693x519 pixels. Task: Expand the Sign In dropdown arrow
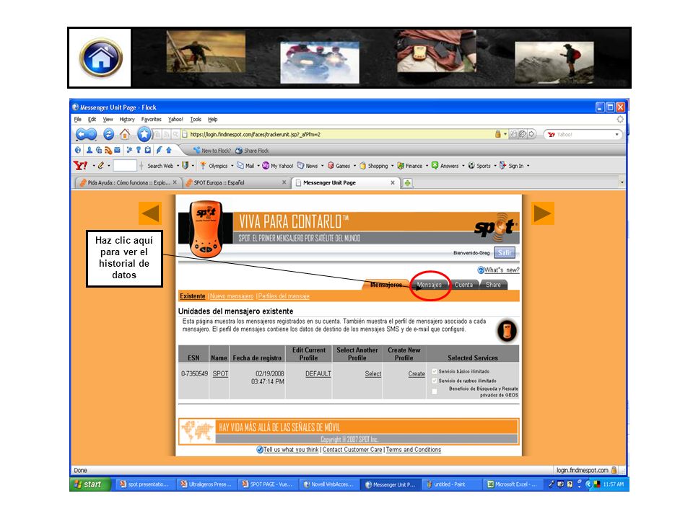pos(528,166)
